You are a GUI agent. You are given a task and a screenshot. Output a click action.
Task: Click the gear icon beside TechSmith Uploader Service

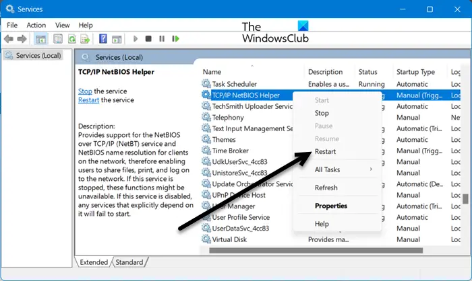point(206,106)
